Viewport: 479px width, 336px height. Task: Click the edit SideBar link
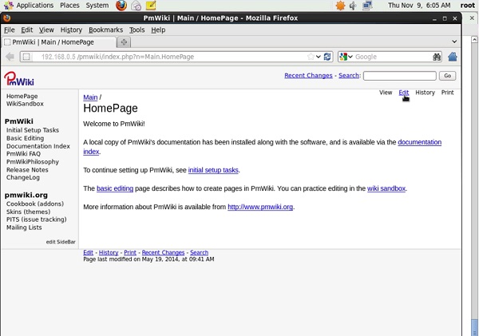tap(61, 242)
